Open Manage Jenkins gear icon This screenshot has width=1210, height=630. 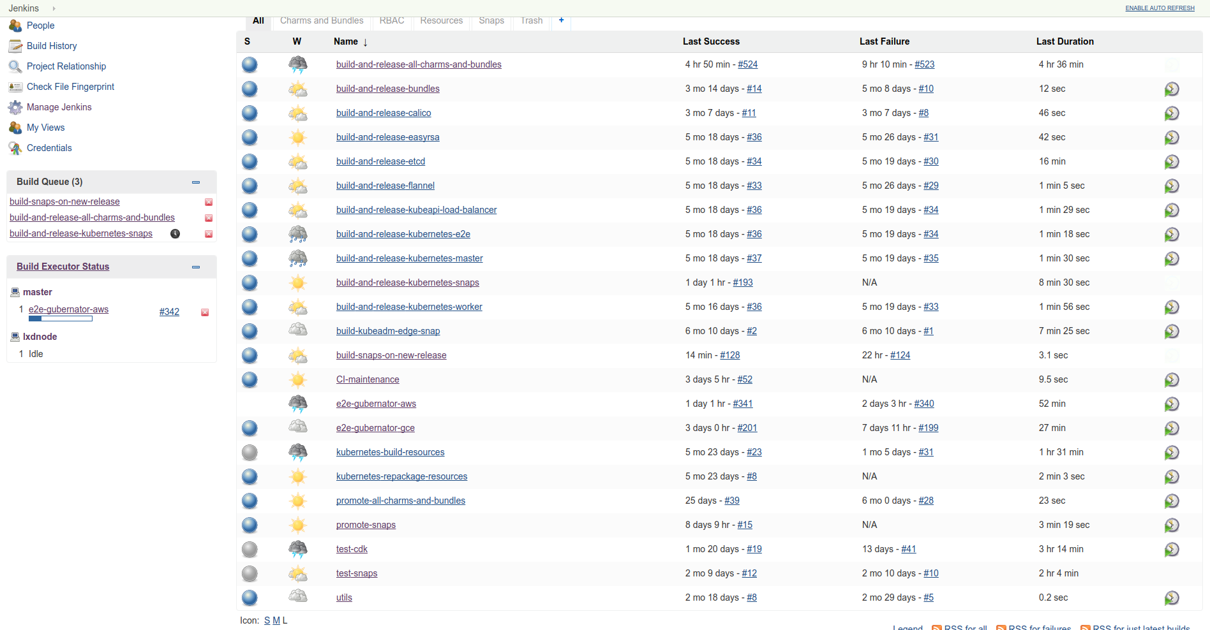(15, 107)
